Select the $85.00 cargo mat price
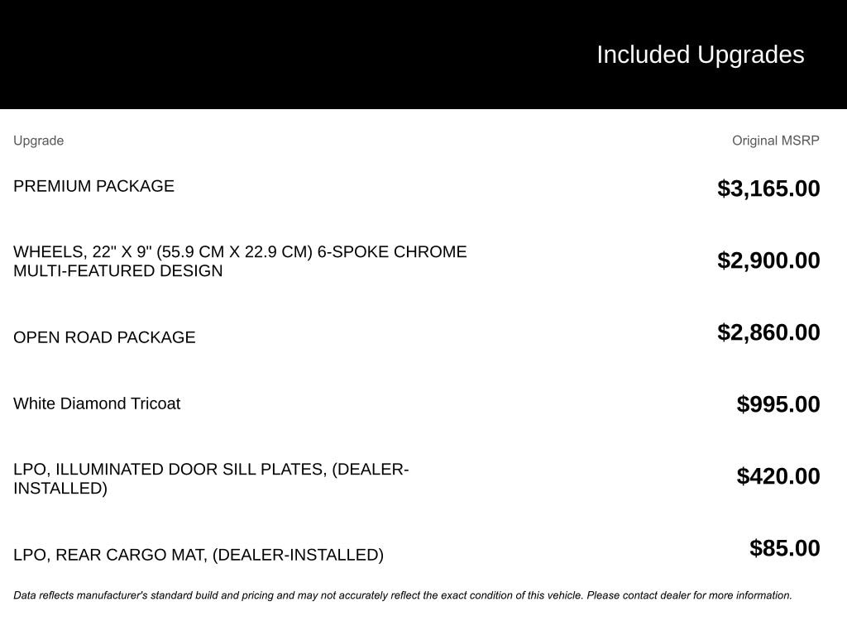This screenshot has height=635, width=847. click(785, 548)
